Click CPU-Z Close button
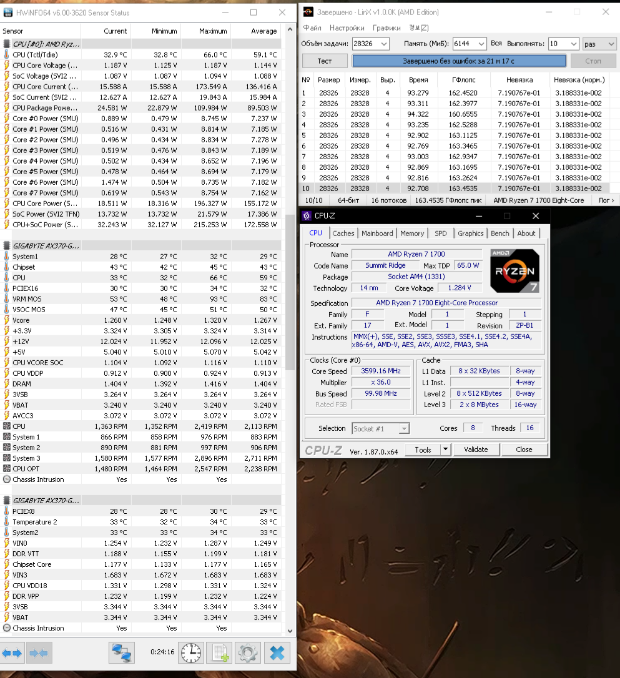 coord(524,450)
